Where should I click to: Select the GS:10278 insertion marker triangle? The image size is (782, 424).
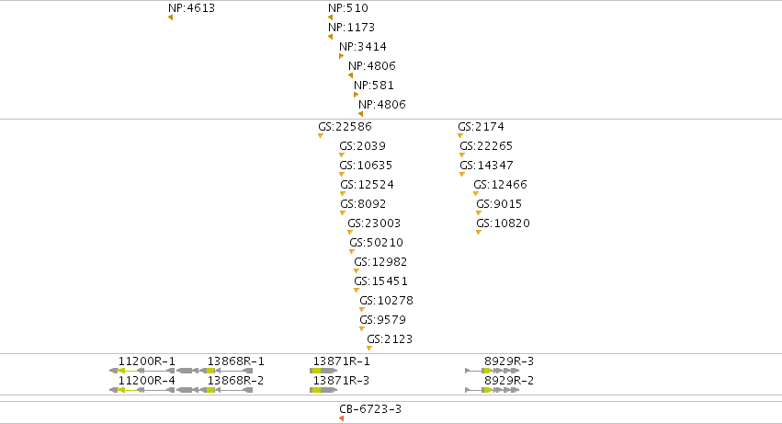[x=362, y=310]
